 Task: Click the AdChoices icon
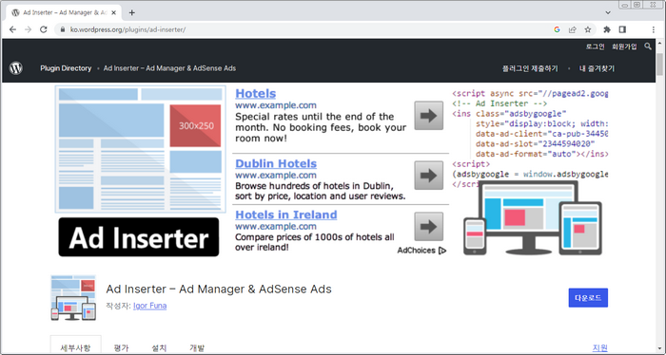pyautogui.click(x=442, y=251)
